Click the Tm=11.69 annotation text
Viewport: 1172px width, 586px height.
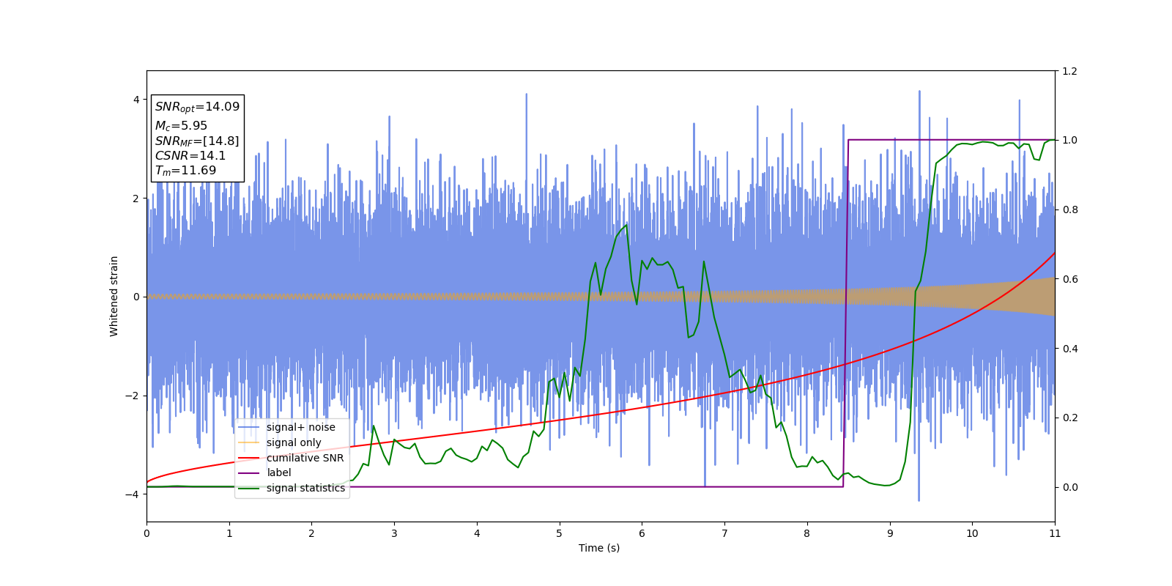(x=185, y=171)
